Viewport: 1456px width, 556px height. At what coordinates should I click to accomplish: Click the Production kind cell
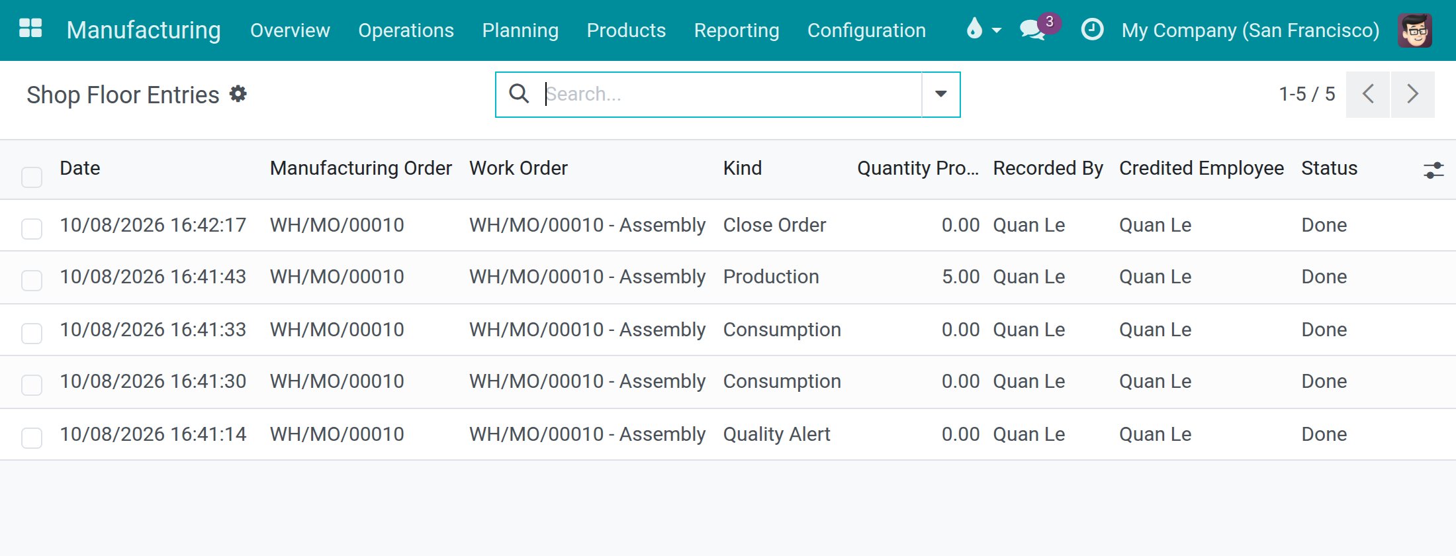click(x=771, y=277)
